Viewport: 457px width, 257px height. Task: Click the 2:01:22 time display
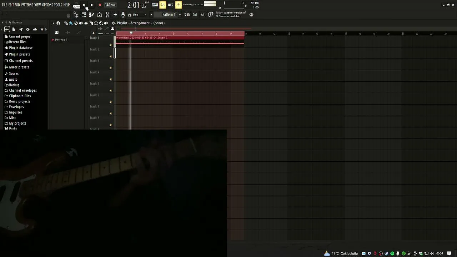point(137,5)
